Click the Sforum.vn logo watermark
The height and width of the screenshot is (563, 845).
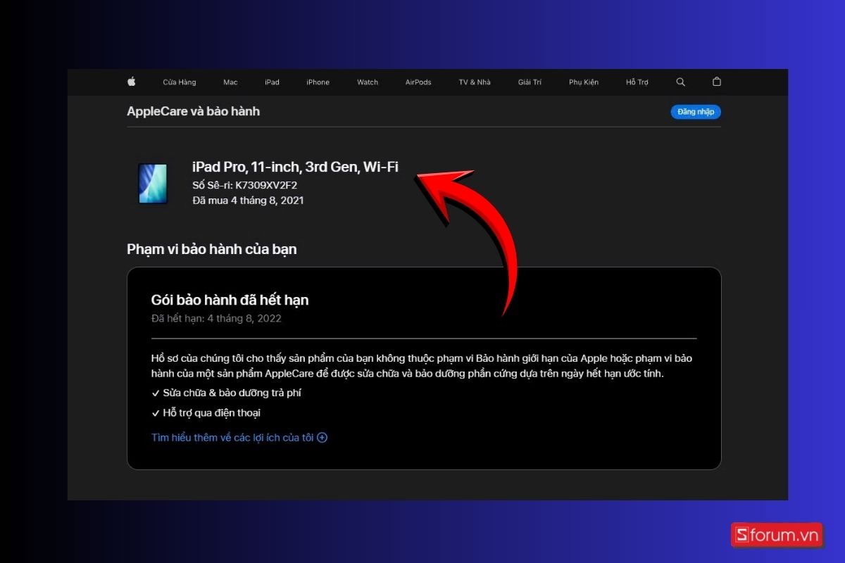click(777, 535)
